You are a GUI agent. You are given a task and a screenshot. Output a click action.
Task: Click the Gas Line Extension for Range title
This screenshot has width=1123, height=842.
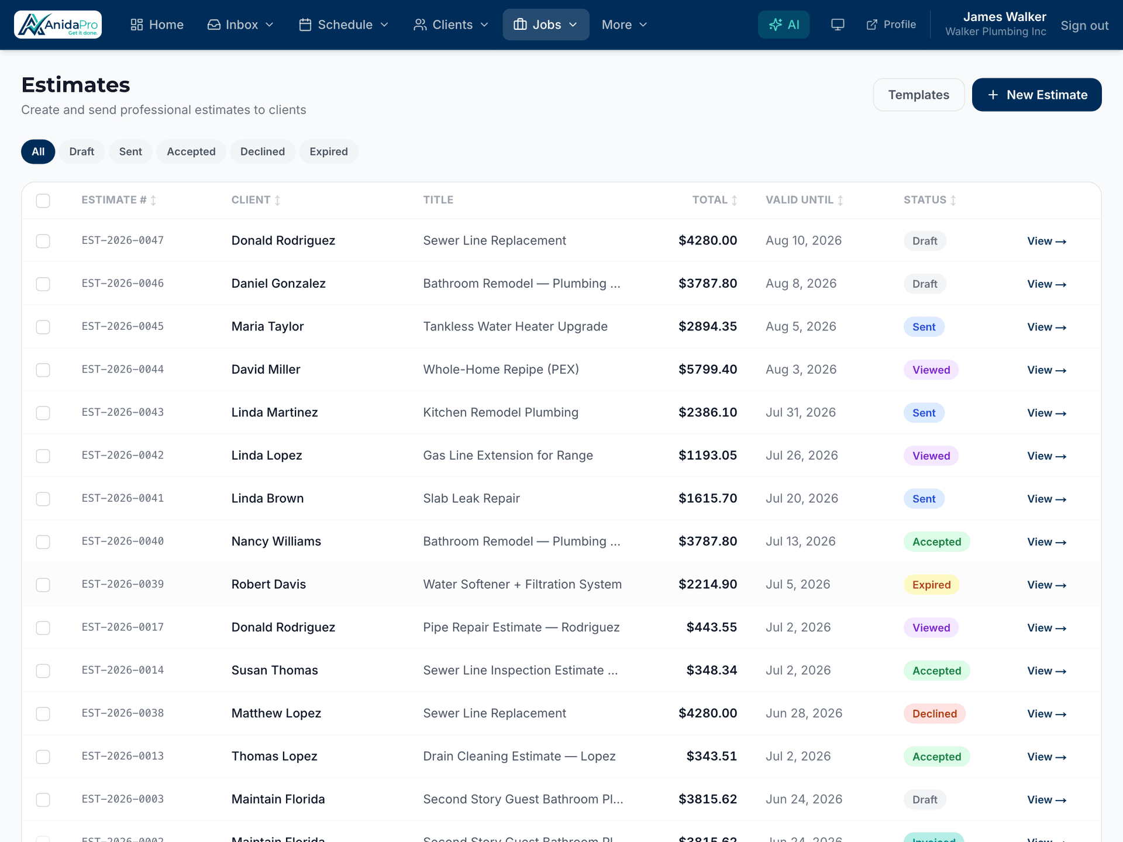pyautogui.click(x=508, y=455)
